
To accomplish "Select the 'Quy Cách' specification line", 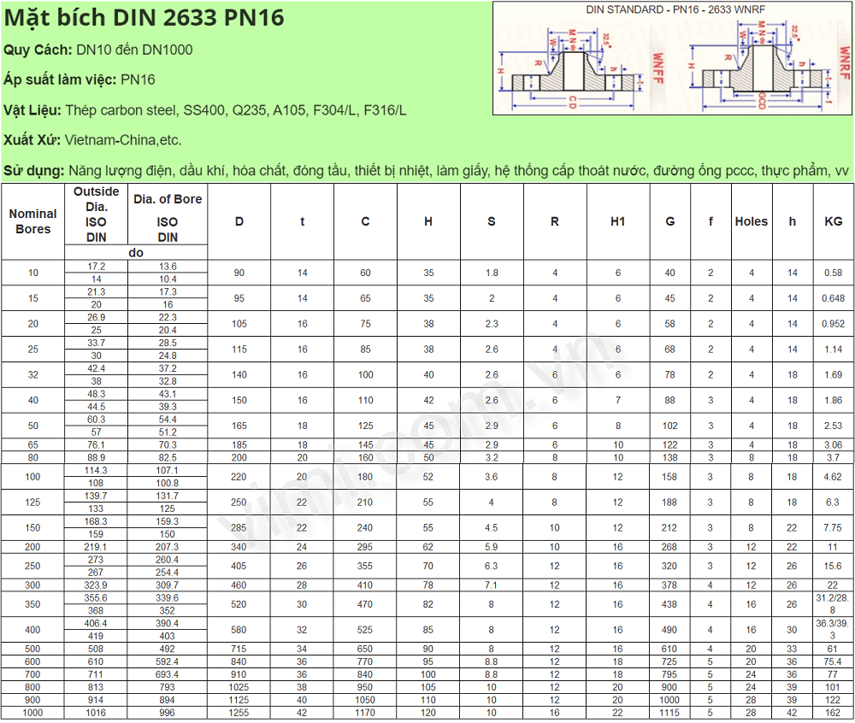I will (98, 50).
